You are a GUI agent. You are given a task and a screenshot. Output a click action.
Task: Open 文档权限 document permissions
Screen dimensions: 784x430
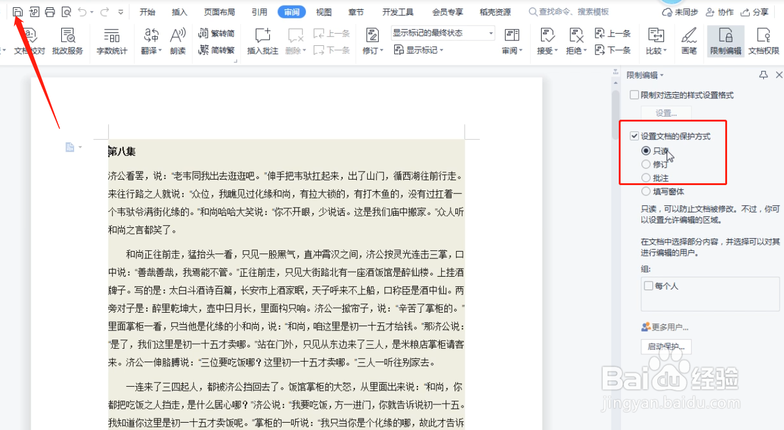pyautogui.click(x=764, y=41)
